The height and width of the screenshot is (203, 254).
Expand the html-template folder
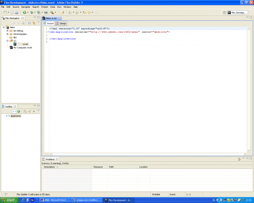[7, 34]
